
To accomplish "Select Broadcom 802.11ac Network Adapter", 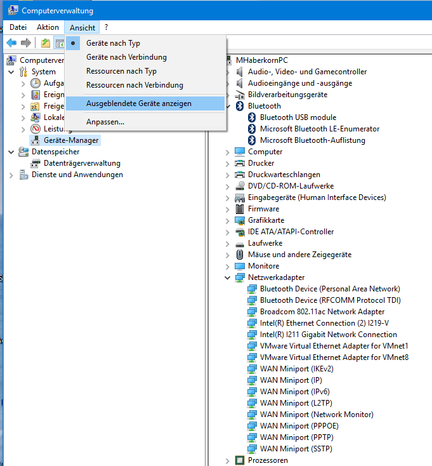I will click(322, 312).
